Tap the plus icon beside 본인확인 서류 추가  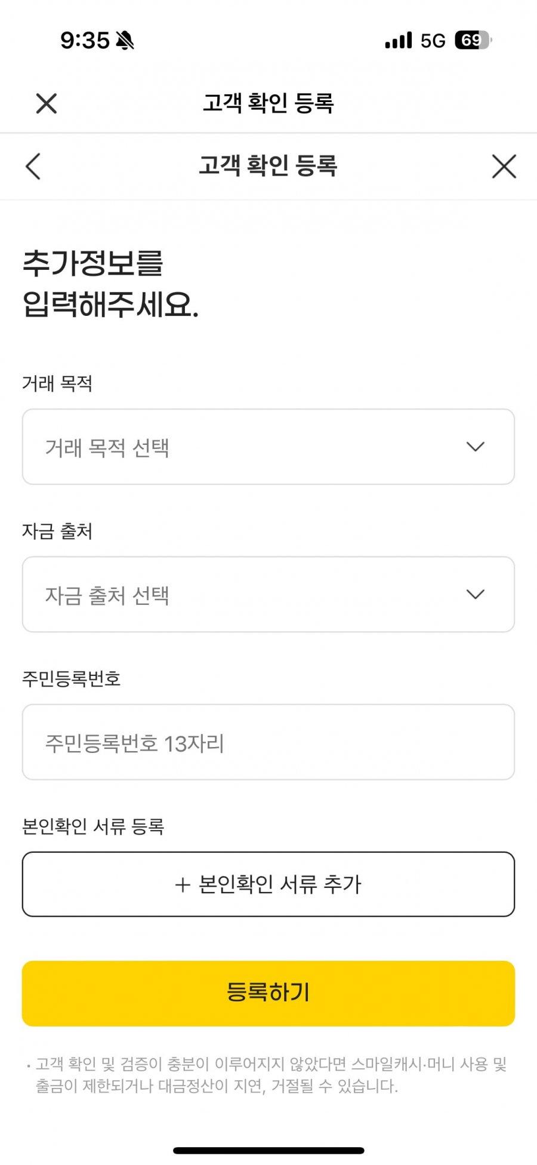[183, 885]
